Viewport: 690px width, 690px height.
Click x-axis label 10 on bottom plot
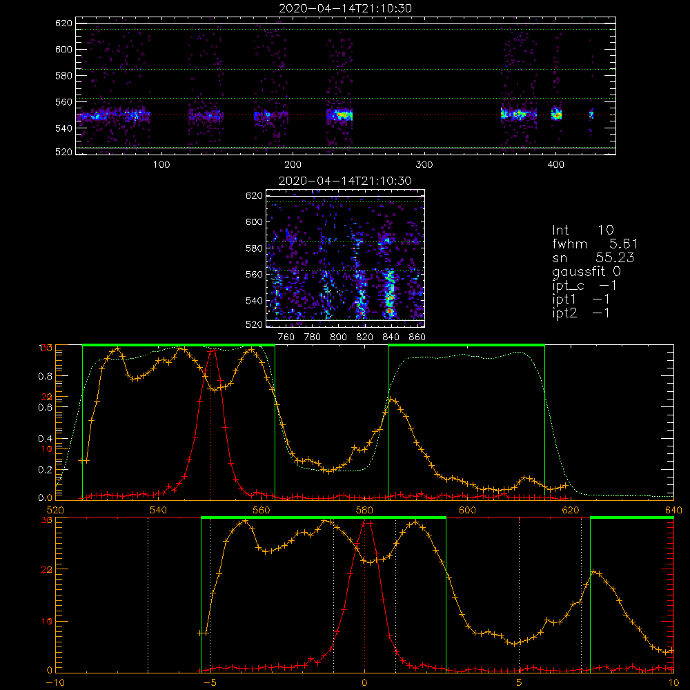click(x=673, y=682)
